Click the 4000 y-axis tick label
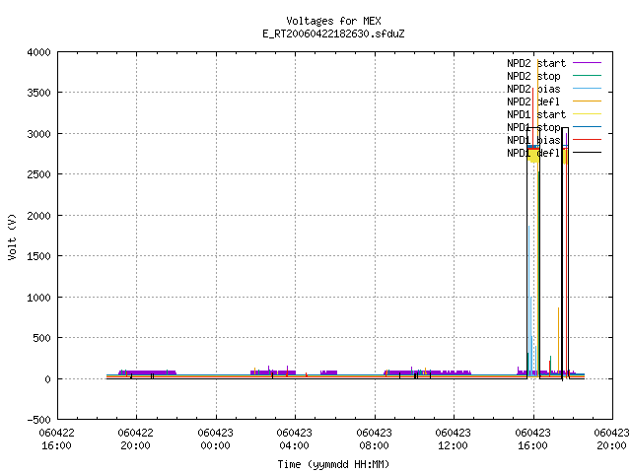This screenshot has width=631, height=473. [x=39, y=52]
